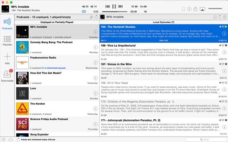The width and height of the screenshot is (228, 142).
Task: Adjust the volume slider
Action: 216,8
